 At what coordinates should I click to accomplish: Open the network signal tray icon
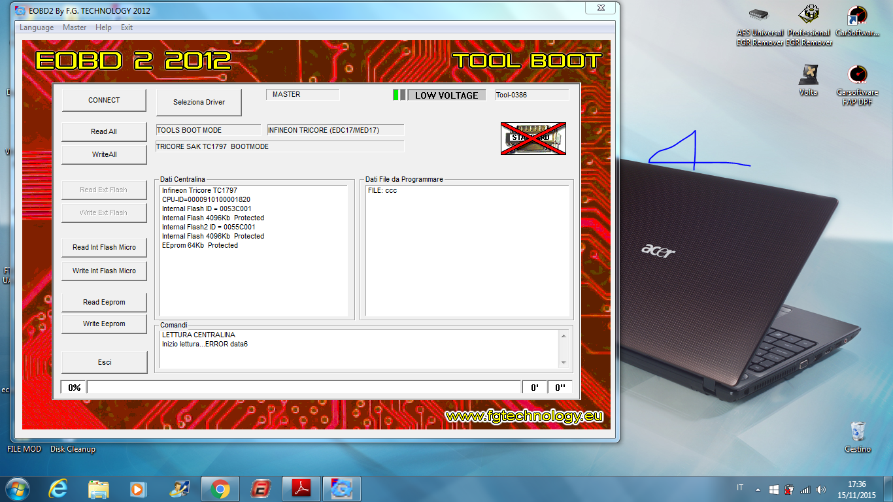click(x=805, y=489)
